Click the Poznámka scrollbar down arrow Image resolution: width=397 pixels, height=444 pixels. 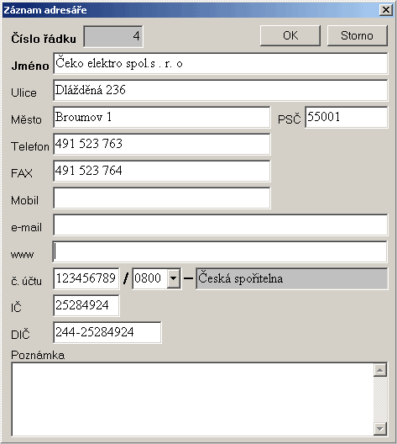click(380, 429)
